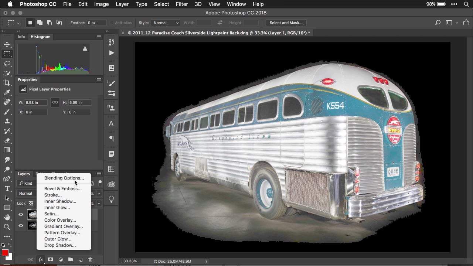Enable lock transparent pixels checkerboard
473x266 pixels.
31,203
